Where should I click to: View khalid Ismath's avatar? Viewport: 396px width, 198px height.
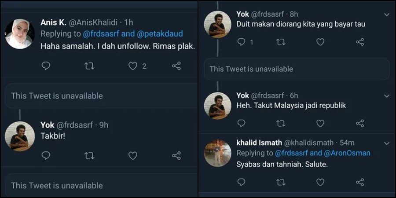pyautogui.click(x=218, y=153)
